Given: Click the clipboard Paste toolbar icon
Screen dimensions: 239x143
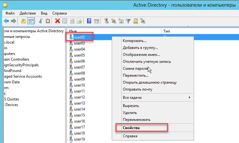Looking at the screenshot, I should tap(48, 21).
